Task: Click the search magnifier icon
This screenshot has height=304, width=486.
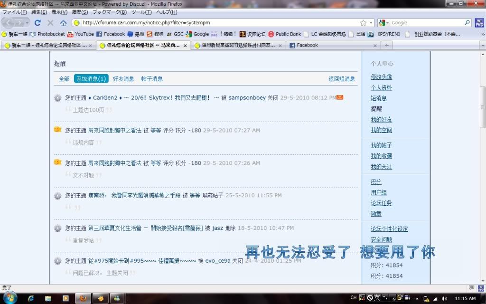Action: [467, 23]
